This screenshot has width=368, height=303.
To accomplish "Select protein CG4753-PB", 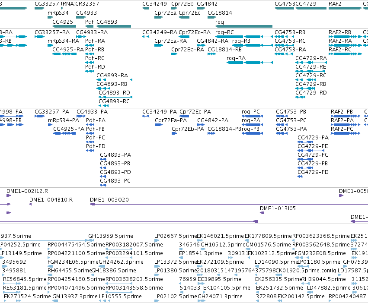I will tap(291, 111).
